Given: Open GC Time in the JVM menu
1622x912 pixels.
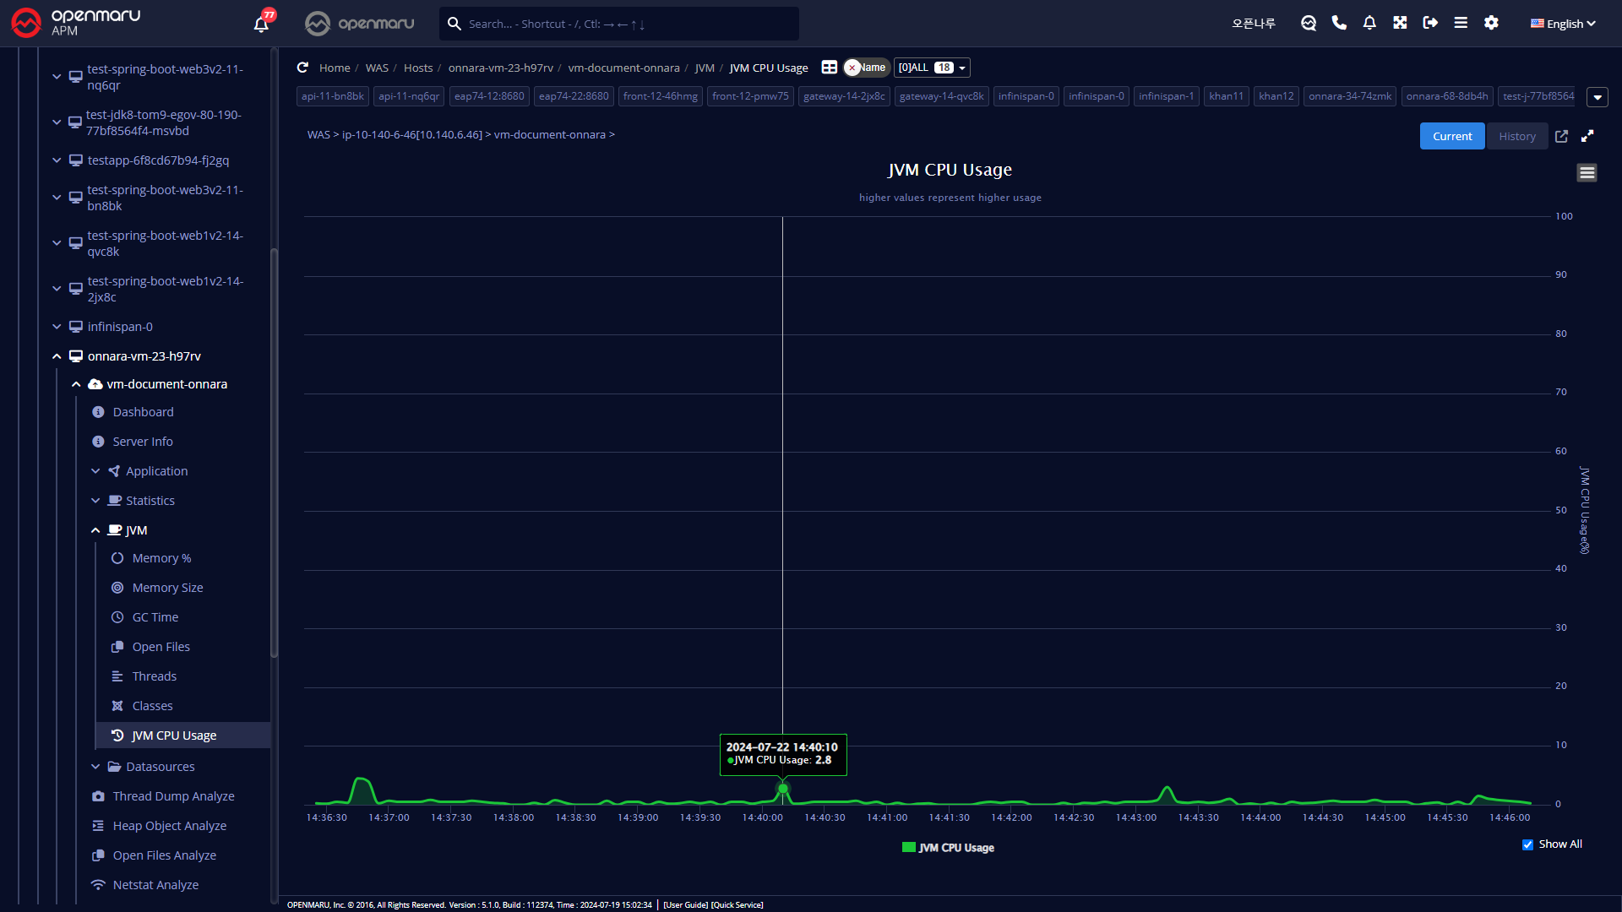Looking at the screenshot, I should click(155, 617).
